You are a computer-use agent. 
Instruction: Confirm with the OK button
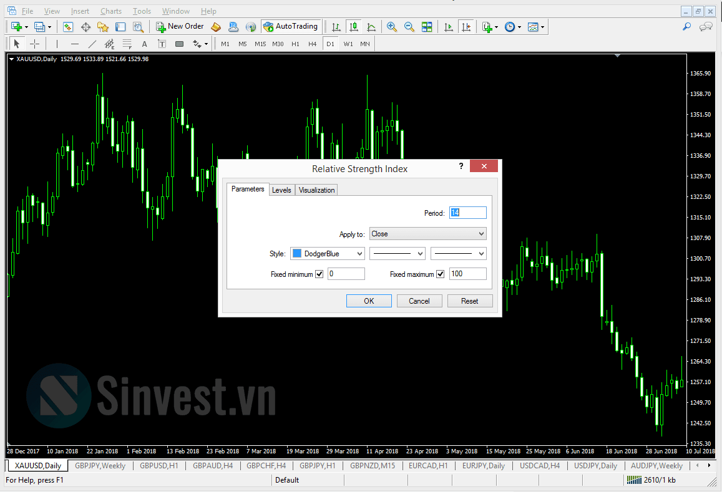tap(369, 301)
